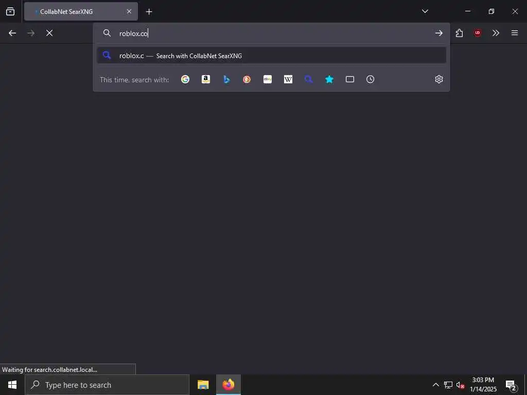Search this time with Google
527x395 pixels.
[185, 79]
